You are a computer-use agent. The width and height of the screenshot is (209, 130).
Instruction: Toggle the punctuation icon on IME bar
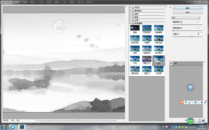coord(192,102)
